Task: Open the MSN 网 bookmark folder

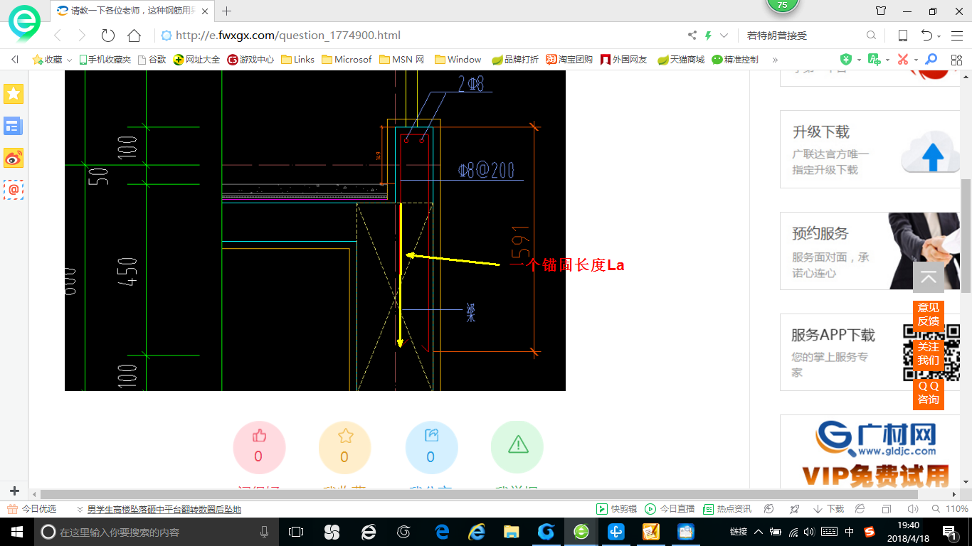Action: [402, 60]
